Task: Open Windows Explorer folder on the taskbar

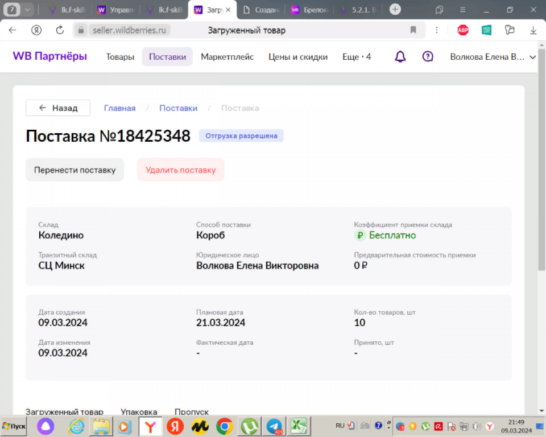Action: pyautogui.click(x=101, y=426)
